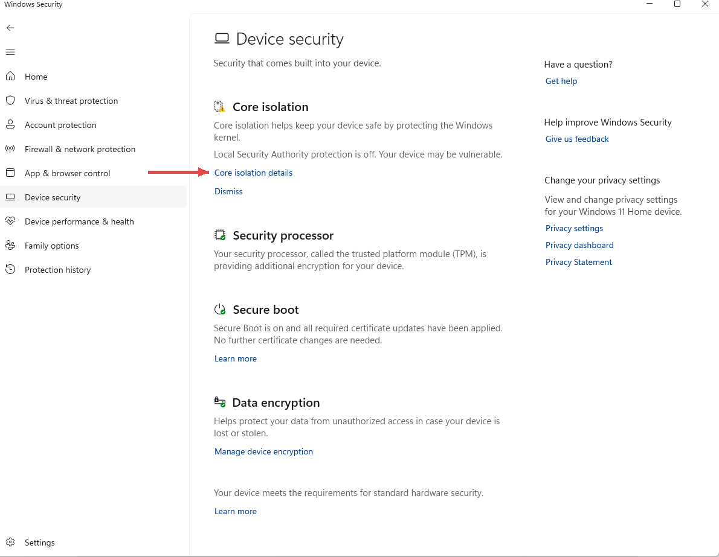Open Account protection page
This screenshot has width=719, height=557.
(94, 125)
